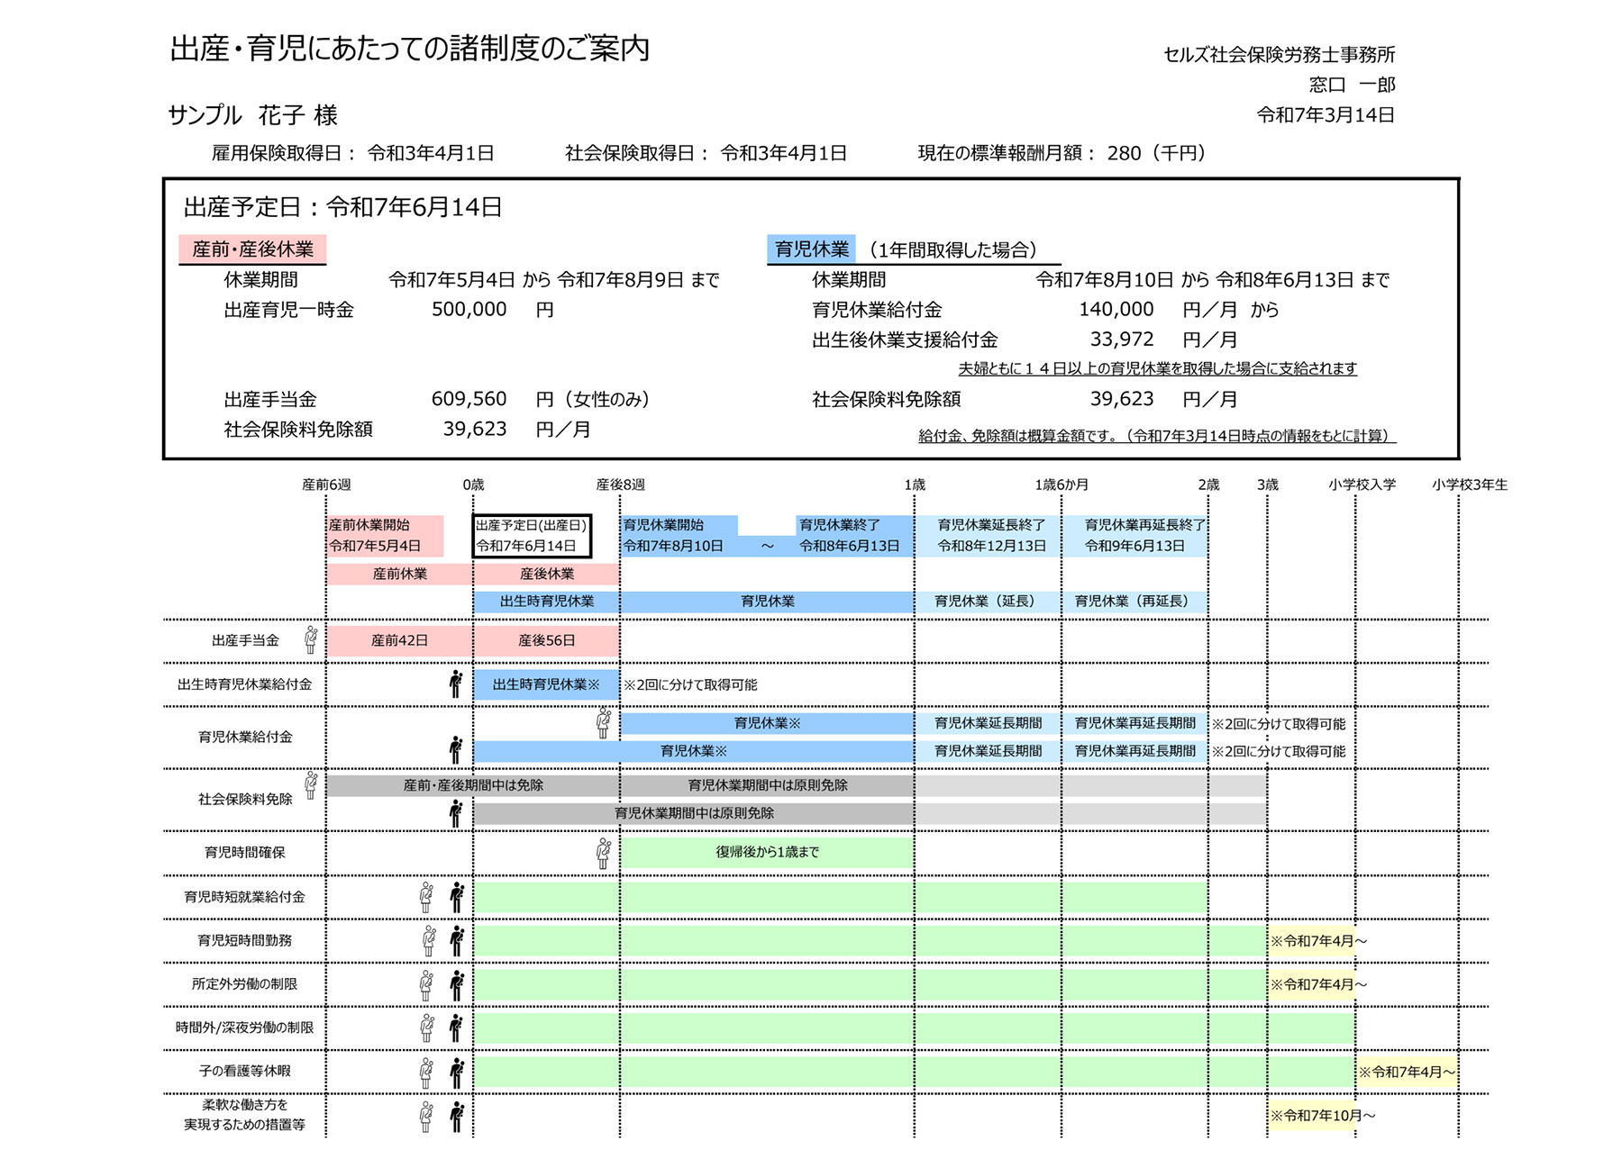The image size is (1622, 1150).
Task: Click the document date 令和7年3月14日 under 窓口 一郎
Action: coord(1326,115)
